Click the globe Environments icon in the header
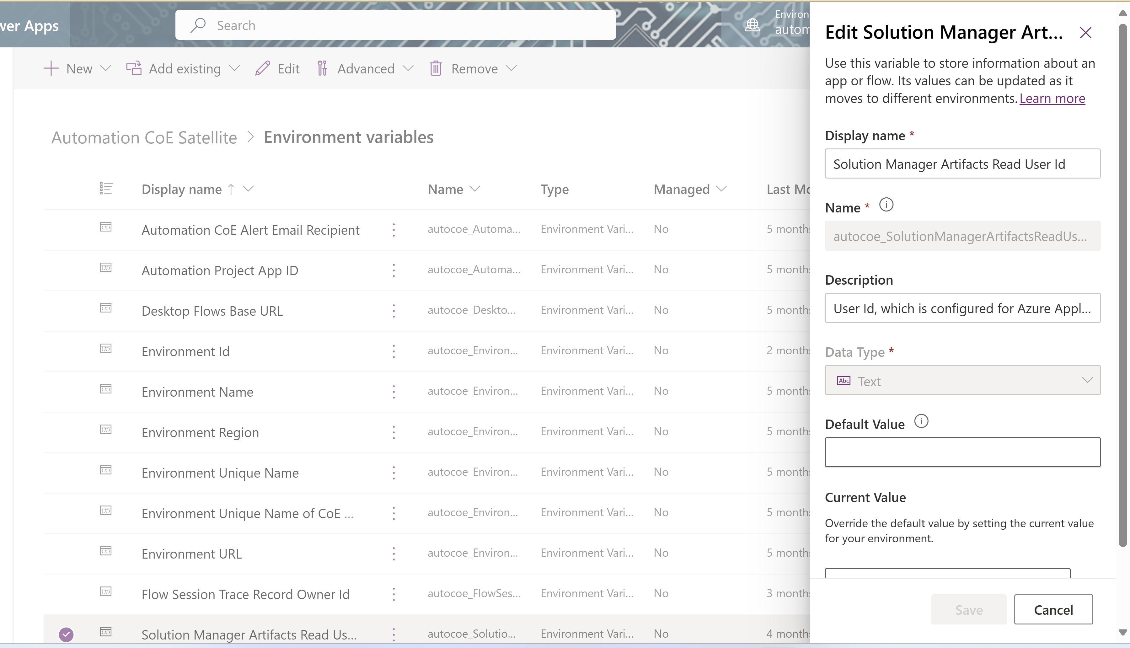This screenshot has width=1130, height=648. (x=752, y=25)
